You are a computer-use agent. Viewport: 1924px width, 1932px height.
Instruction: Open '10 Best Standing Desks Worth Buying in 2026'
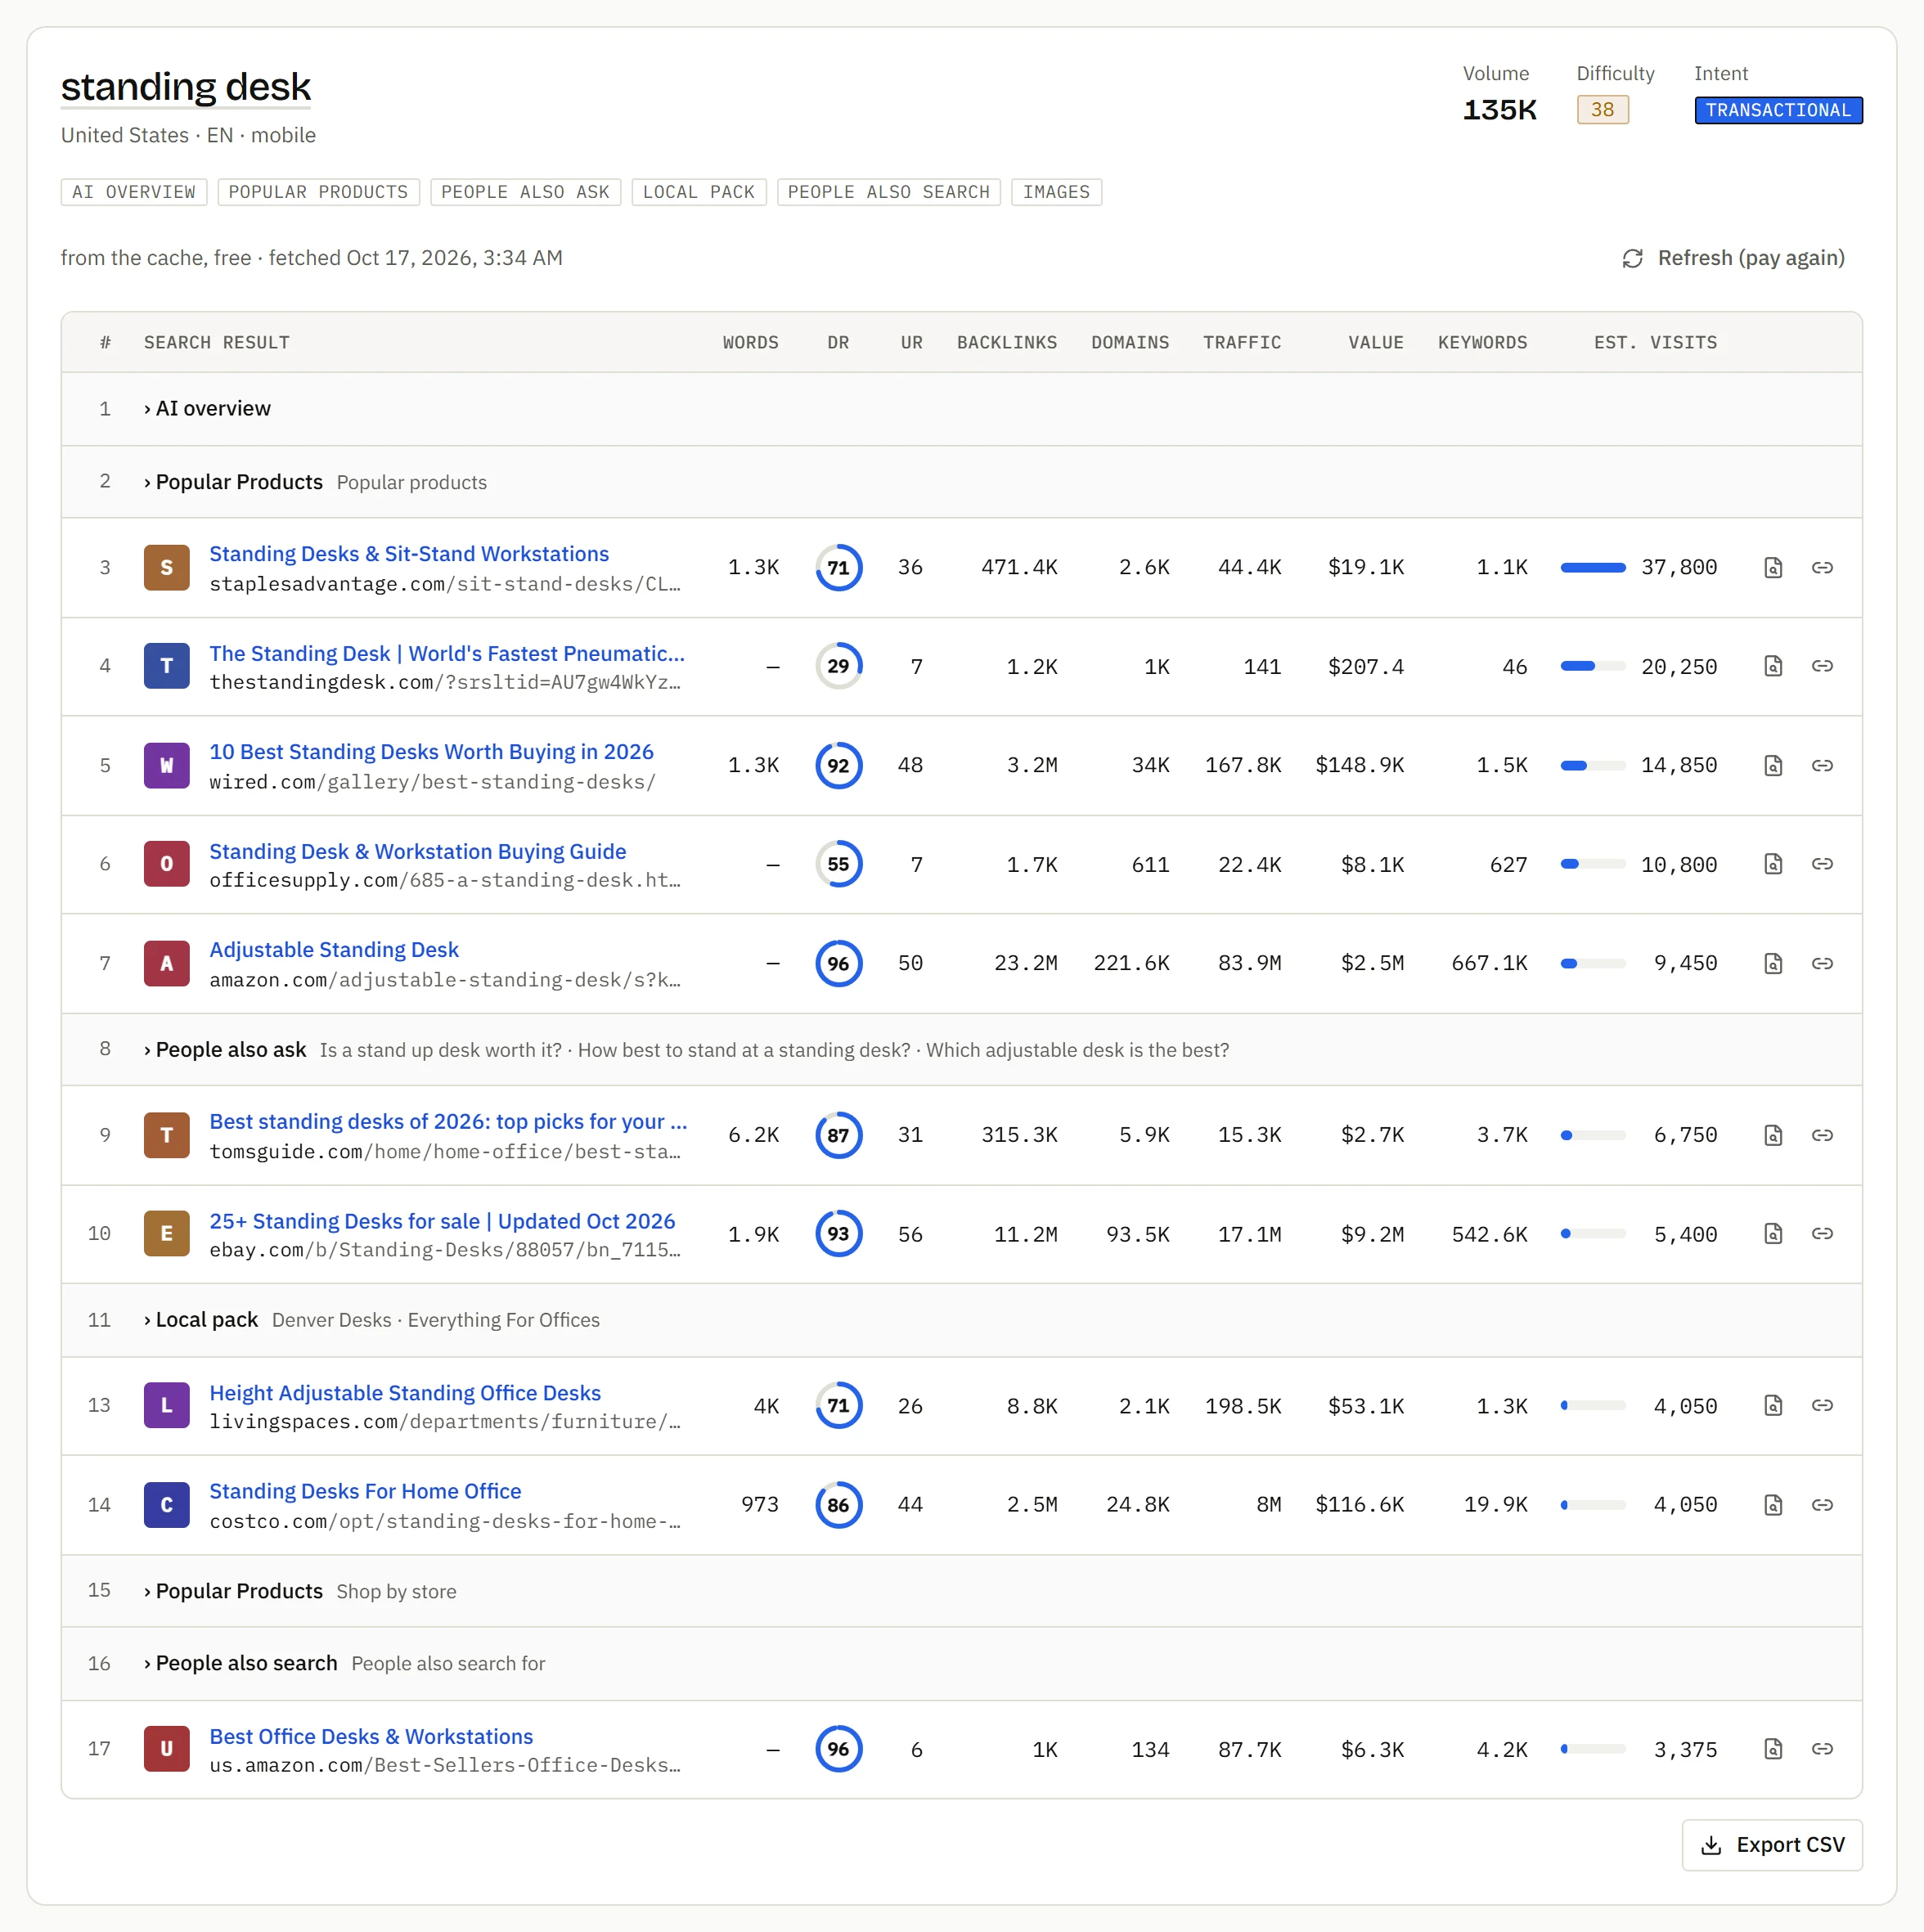[431, 752]
